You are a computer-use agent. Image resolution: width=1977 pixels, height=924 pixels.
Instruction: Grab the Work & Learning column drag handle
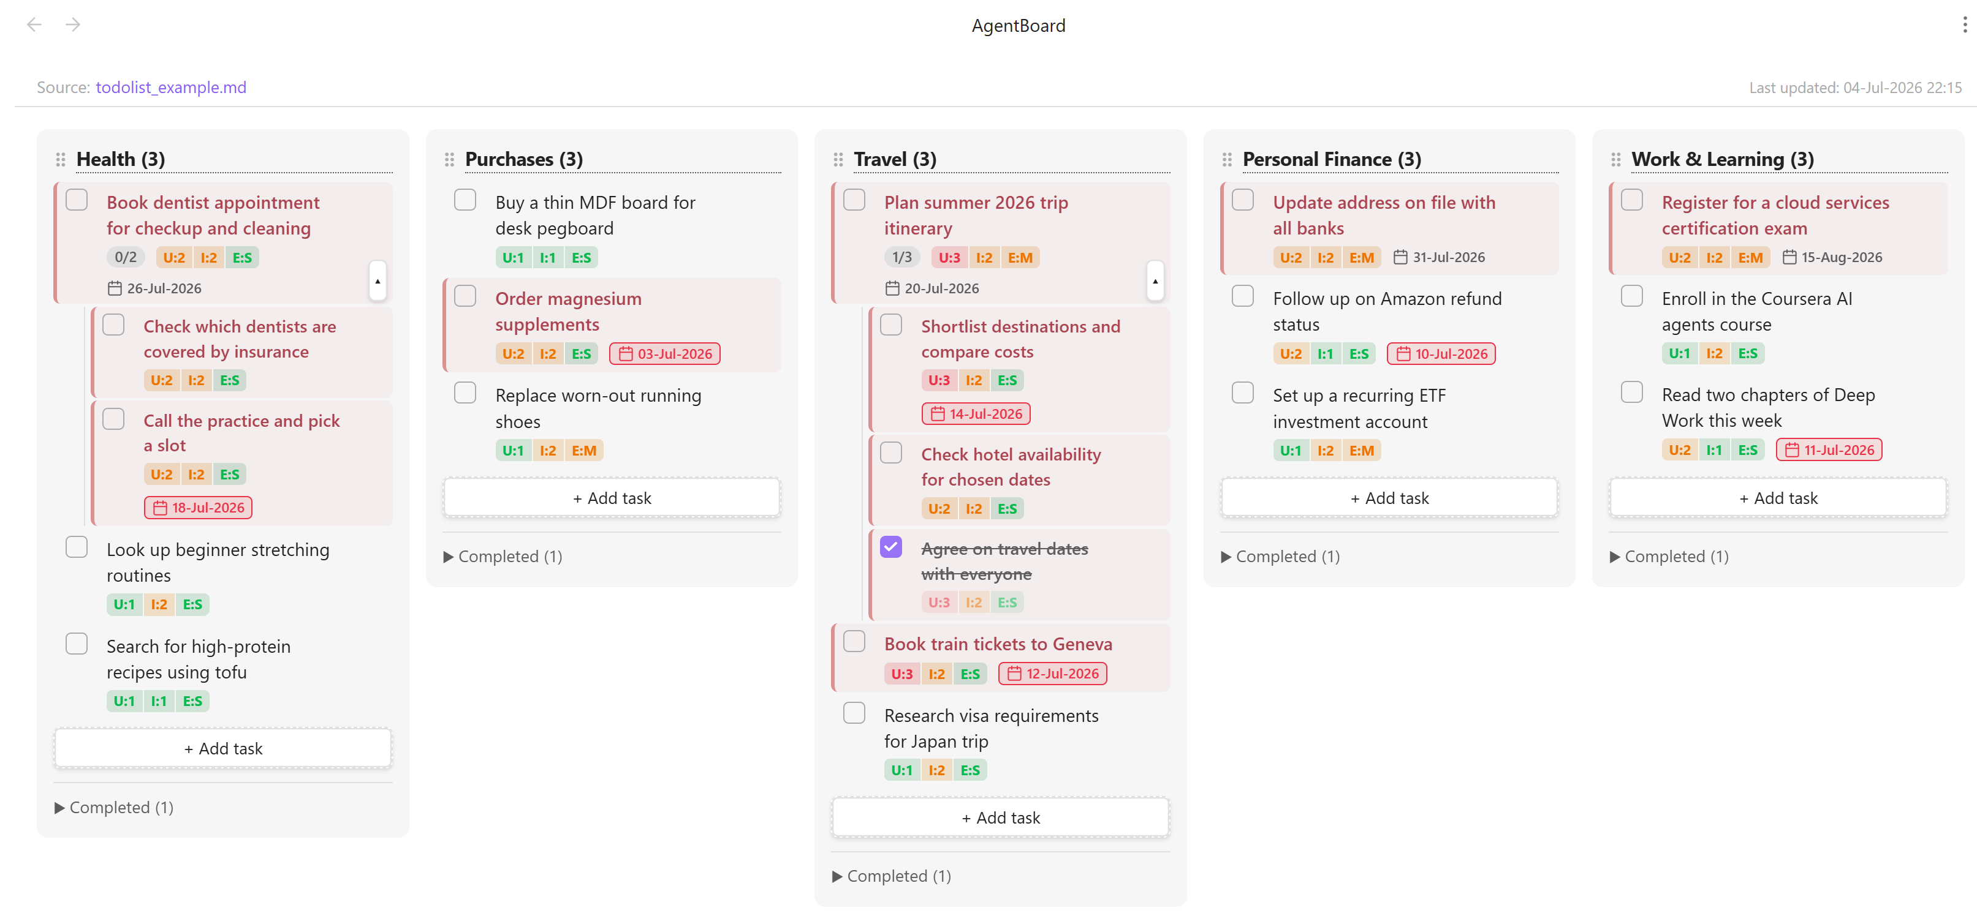coord(1615,159)
